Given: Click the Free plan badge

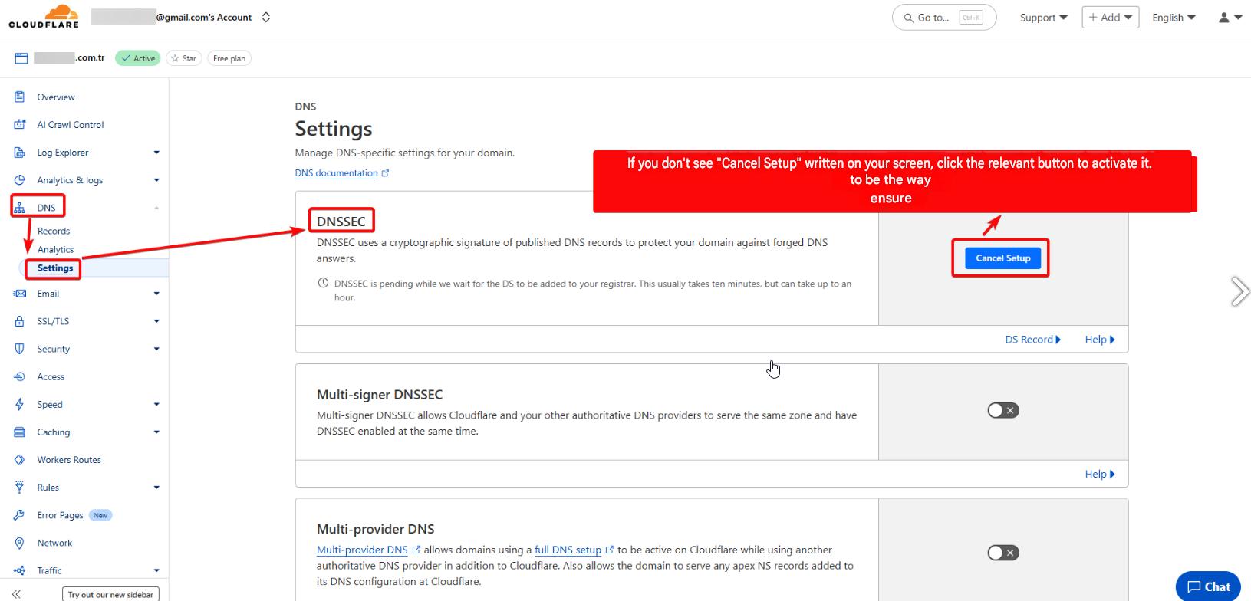Looking at the screenshot, I should point(229,58).
